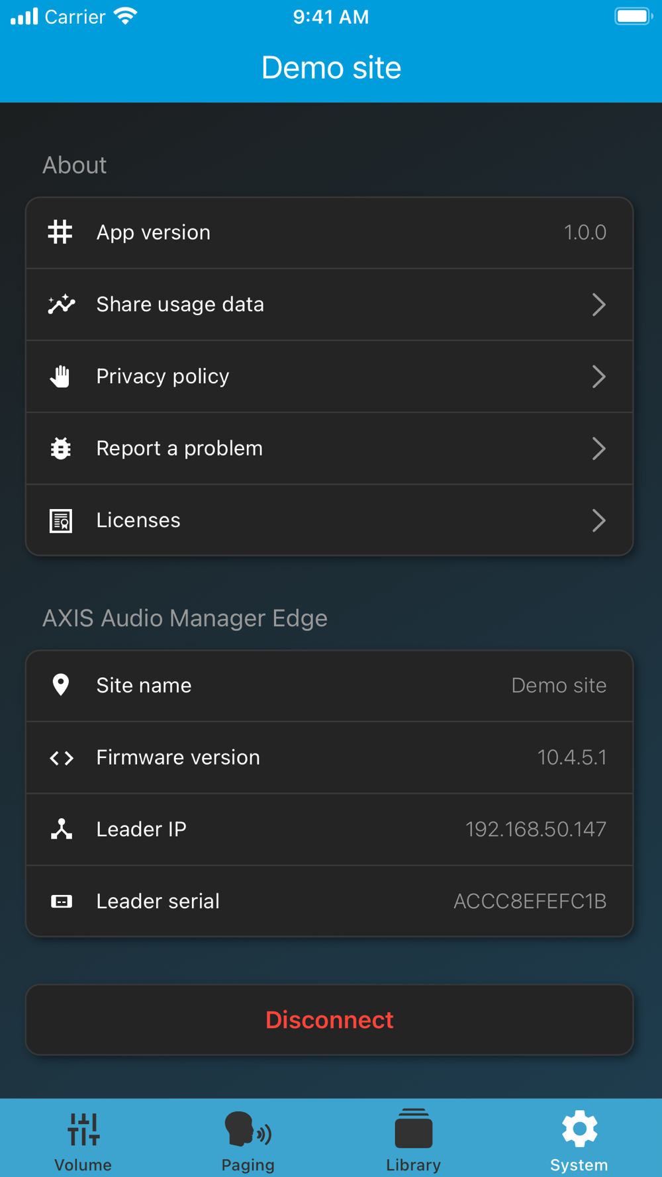Switch to the Volume tab
The width and height of the screenshot is (662, 1177).
coord(83,1140)
